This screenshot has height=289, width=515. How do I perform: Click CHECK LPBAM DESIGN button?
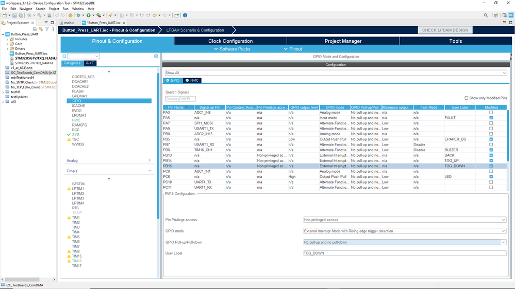click(x=445, y=30)
